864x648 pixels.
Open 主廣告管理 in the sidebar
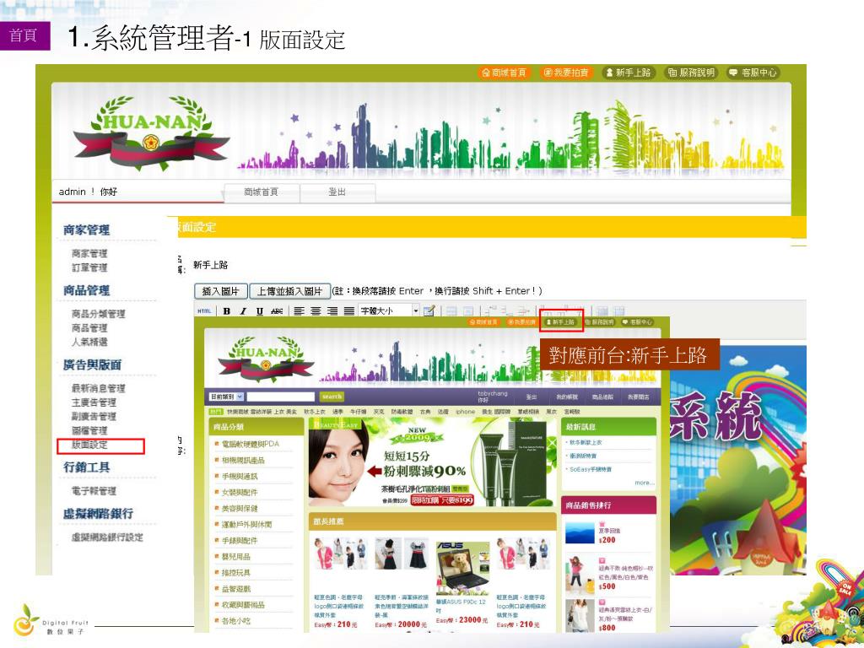pos(94,402)
